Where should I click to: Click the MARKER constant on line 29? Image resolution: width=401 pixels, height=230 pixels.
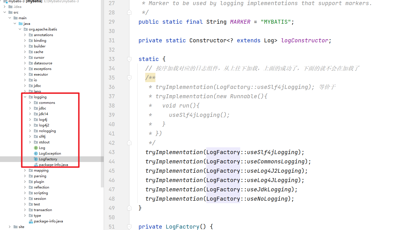coord(240,22)
